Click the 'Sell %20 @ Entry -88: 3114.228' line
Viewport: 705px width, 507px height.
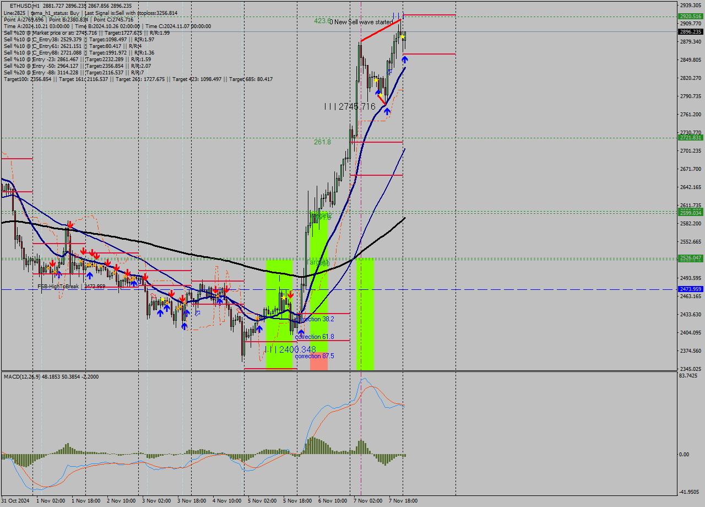coord(74,72)
